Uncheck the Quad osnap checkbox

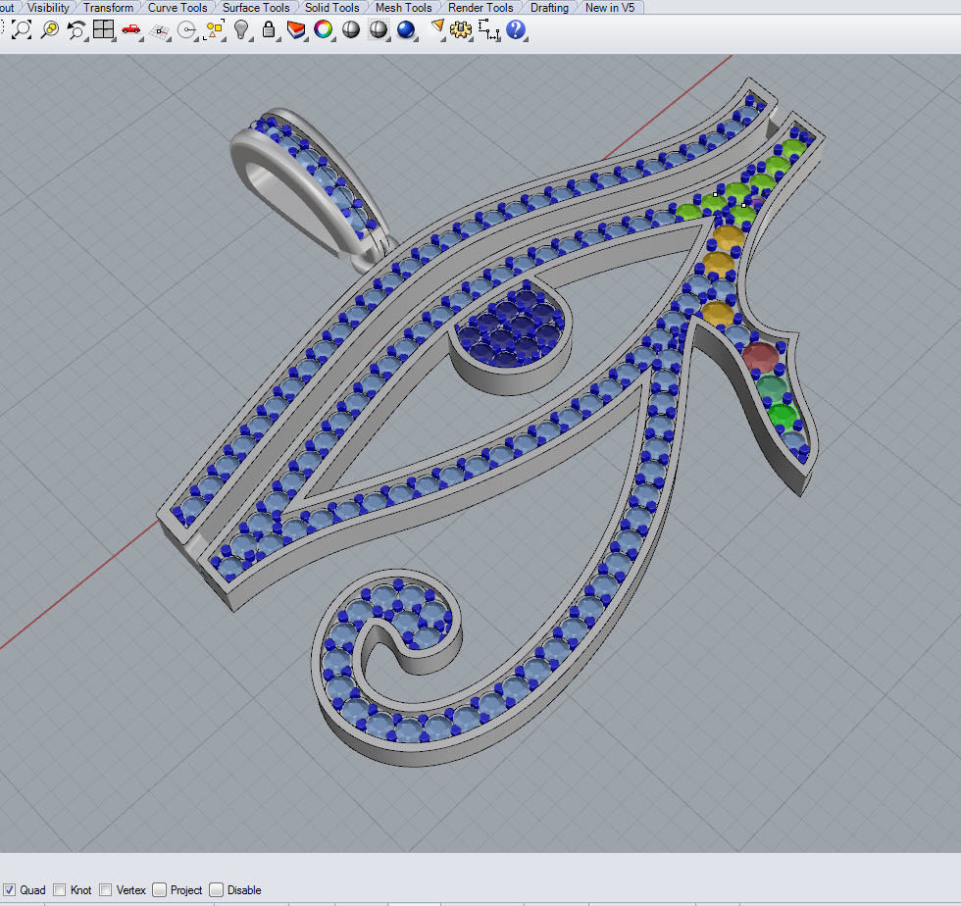click(x=9, y=889)
